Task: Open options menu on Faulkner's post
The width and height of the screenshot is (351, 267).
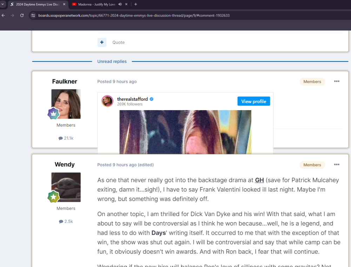Action: (337, 81)
